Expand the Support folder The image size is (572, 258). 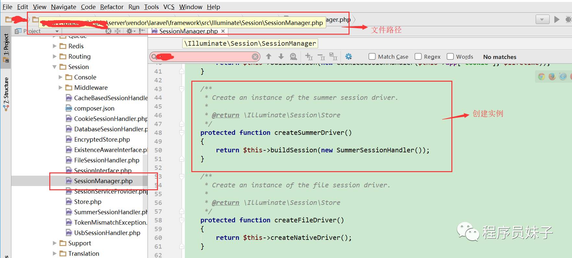[x=54, y=243]
